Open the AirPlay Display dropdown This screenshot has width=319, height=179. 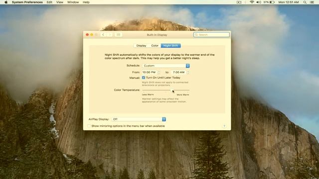pyautogui.click(x=139, y=119)
